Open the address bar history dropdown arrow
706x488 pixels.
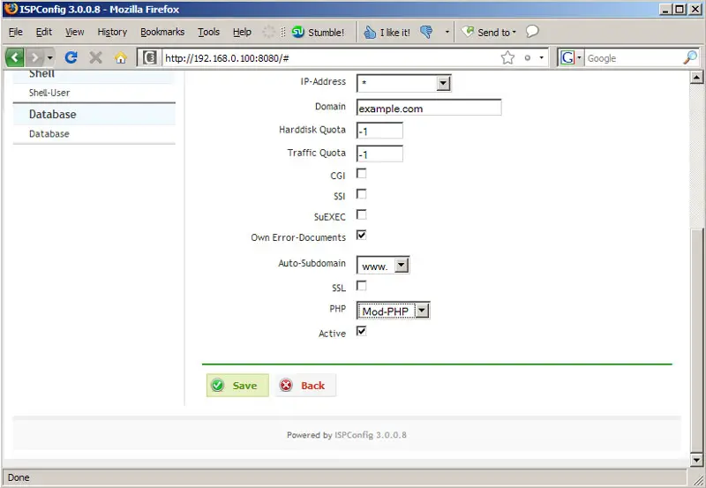pyautogui.click(x=541, y=57)
